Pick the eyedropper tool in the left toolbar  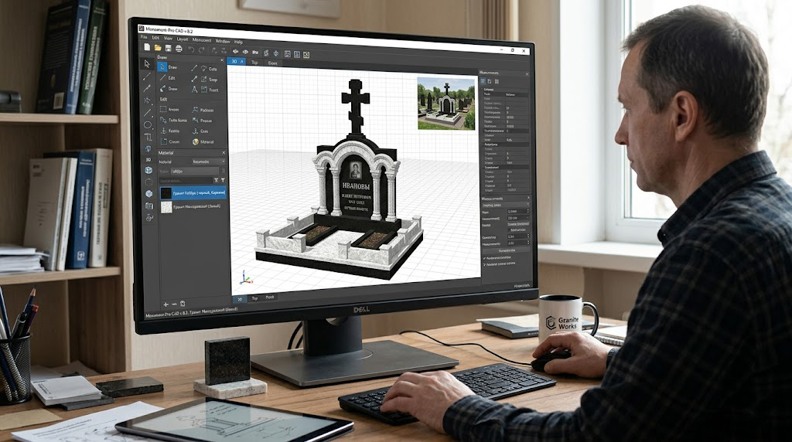pyautogui.click(x=147, y=88)
